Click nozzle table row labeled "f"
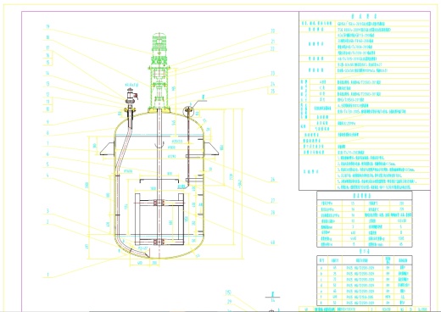 tap(365, 297)
